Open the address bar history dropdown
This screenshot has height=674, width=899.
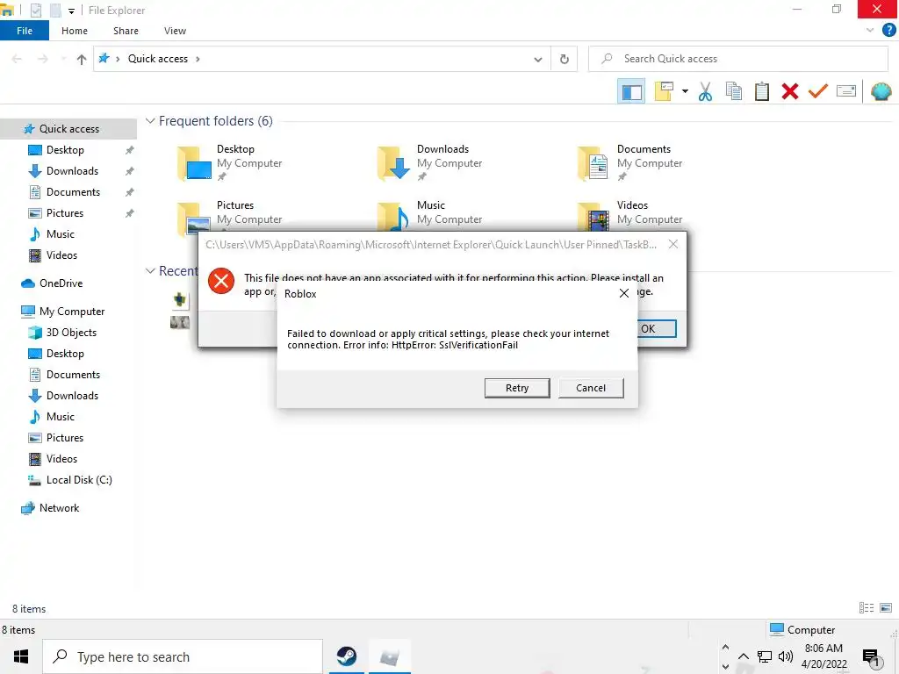tap(538, 59)
